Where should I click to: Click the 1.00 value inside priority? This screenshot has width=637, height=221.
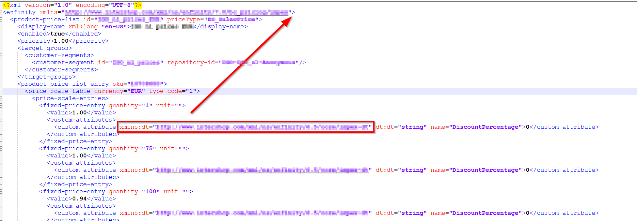point(61,41)
